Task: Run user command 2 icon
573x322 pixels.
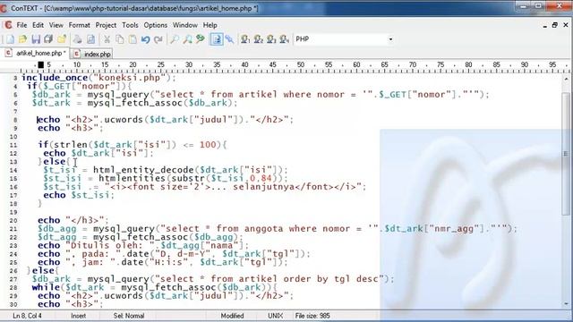Action: click(x=259, y=39)
